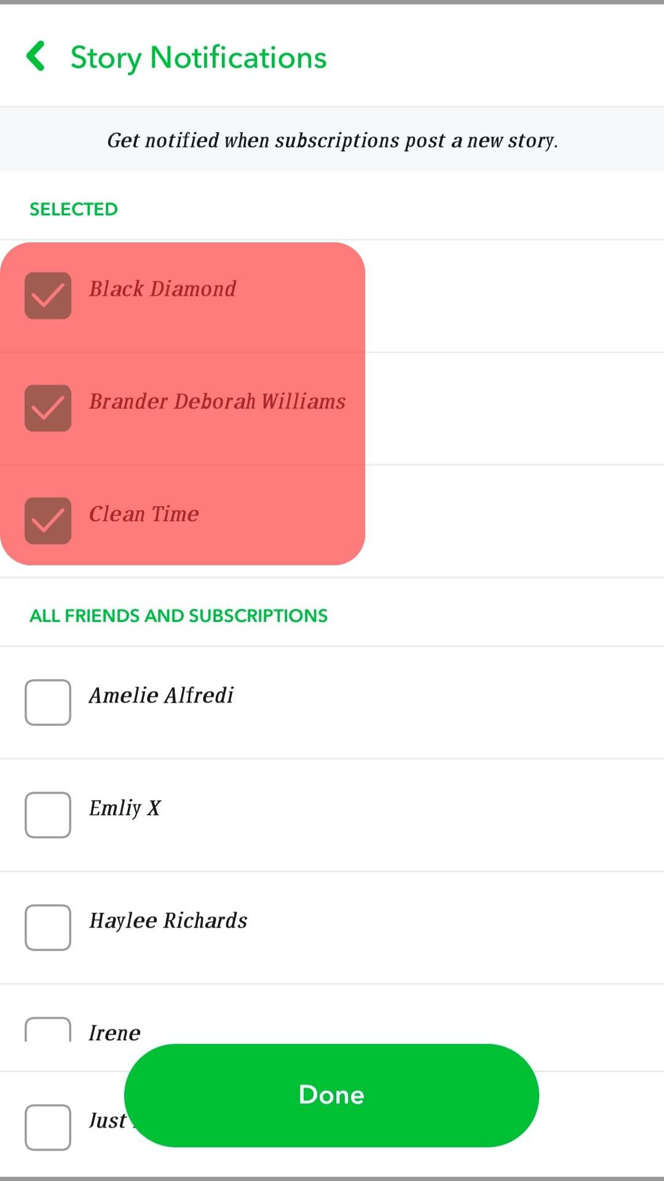The width and height of the screenshot is (664, 1181).
Task: Tap the Brander Deborah Williams name
Action: coord(217,401)
